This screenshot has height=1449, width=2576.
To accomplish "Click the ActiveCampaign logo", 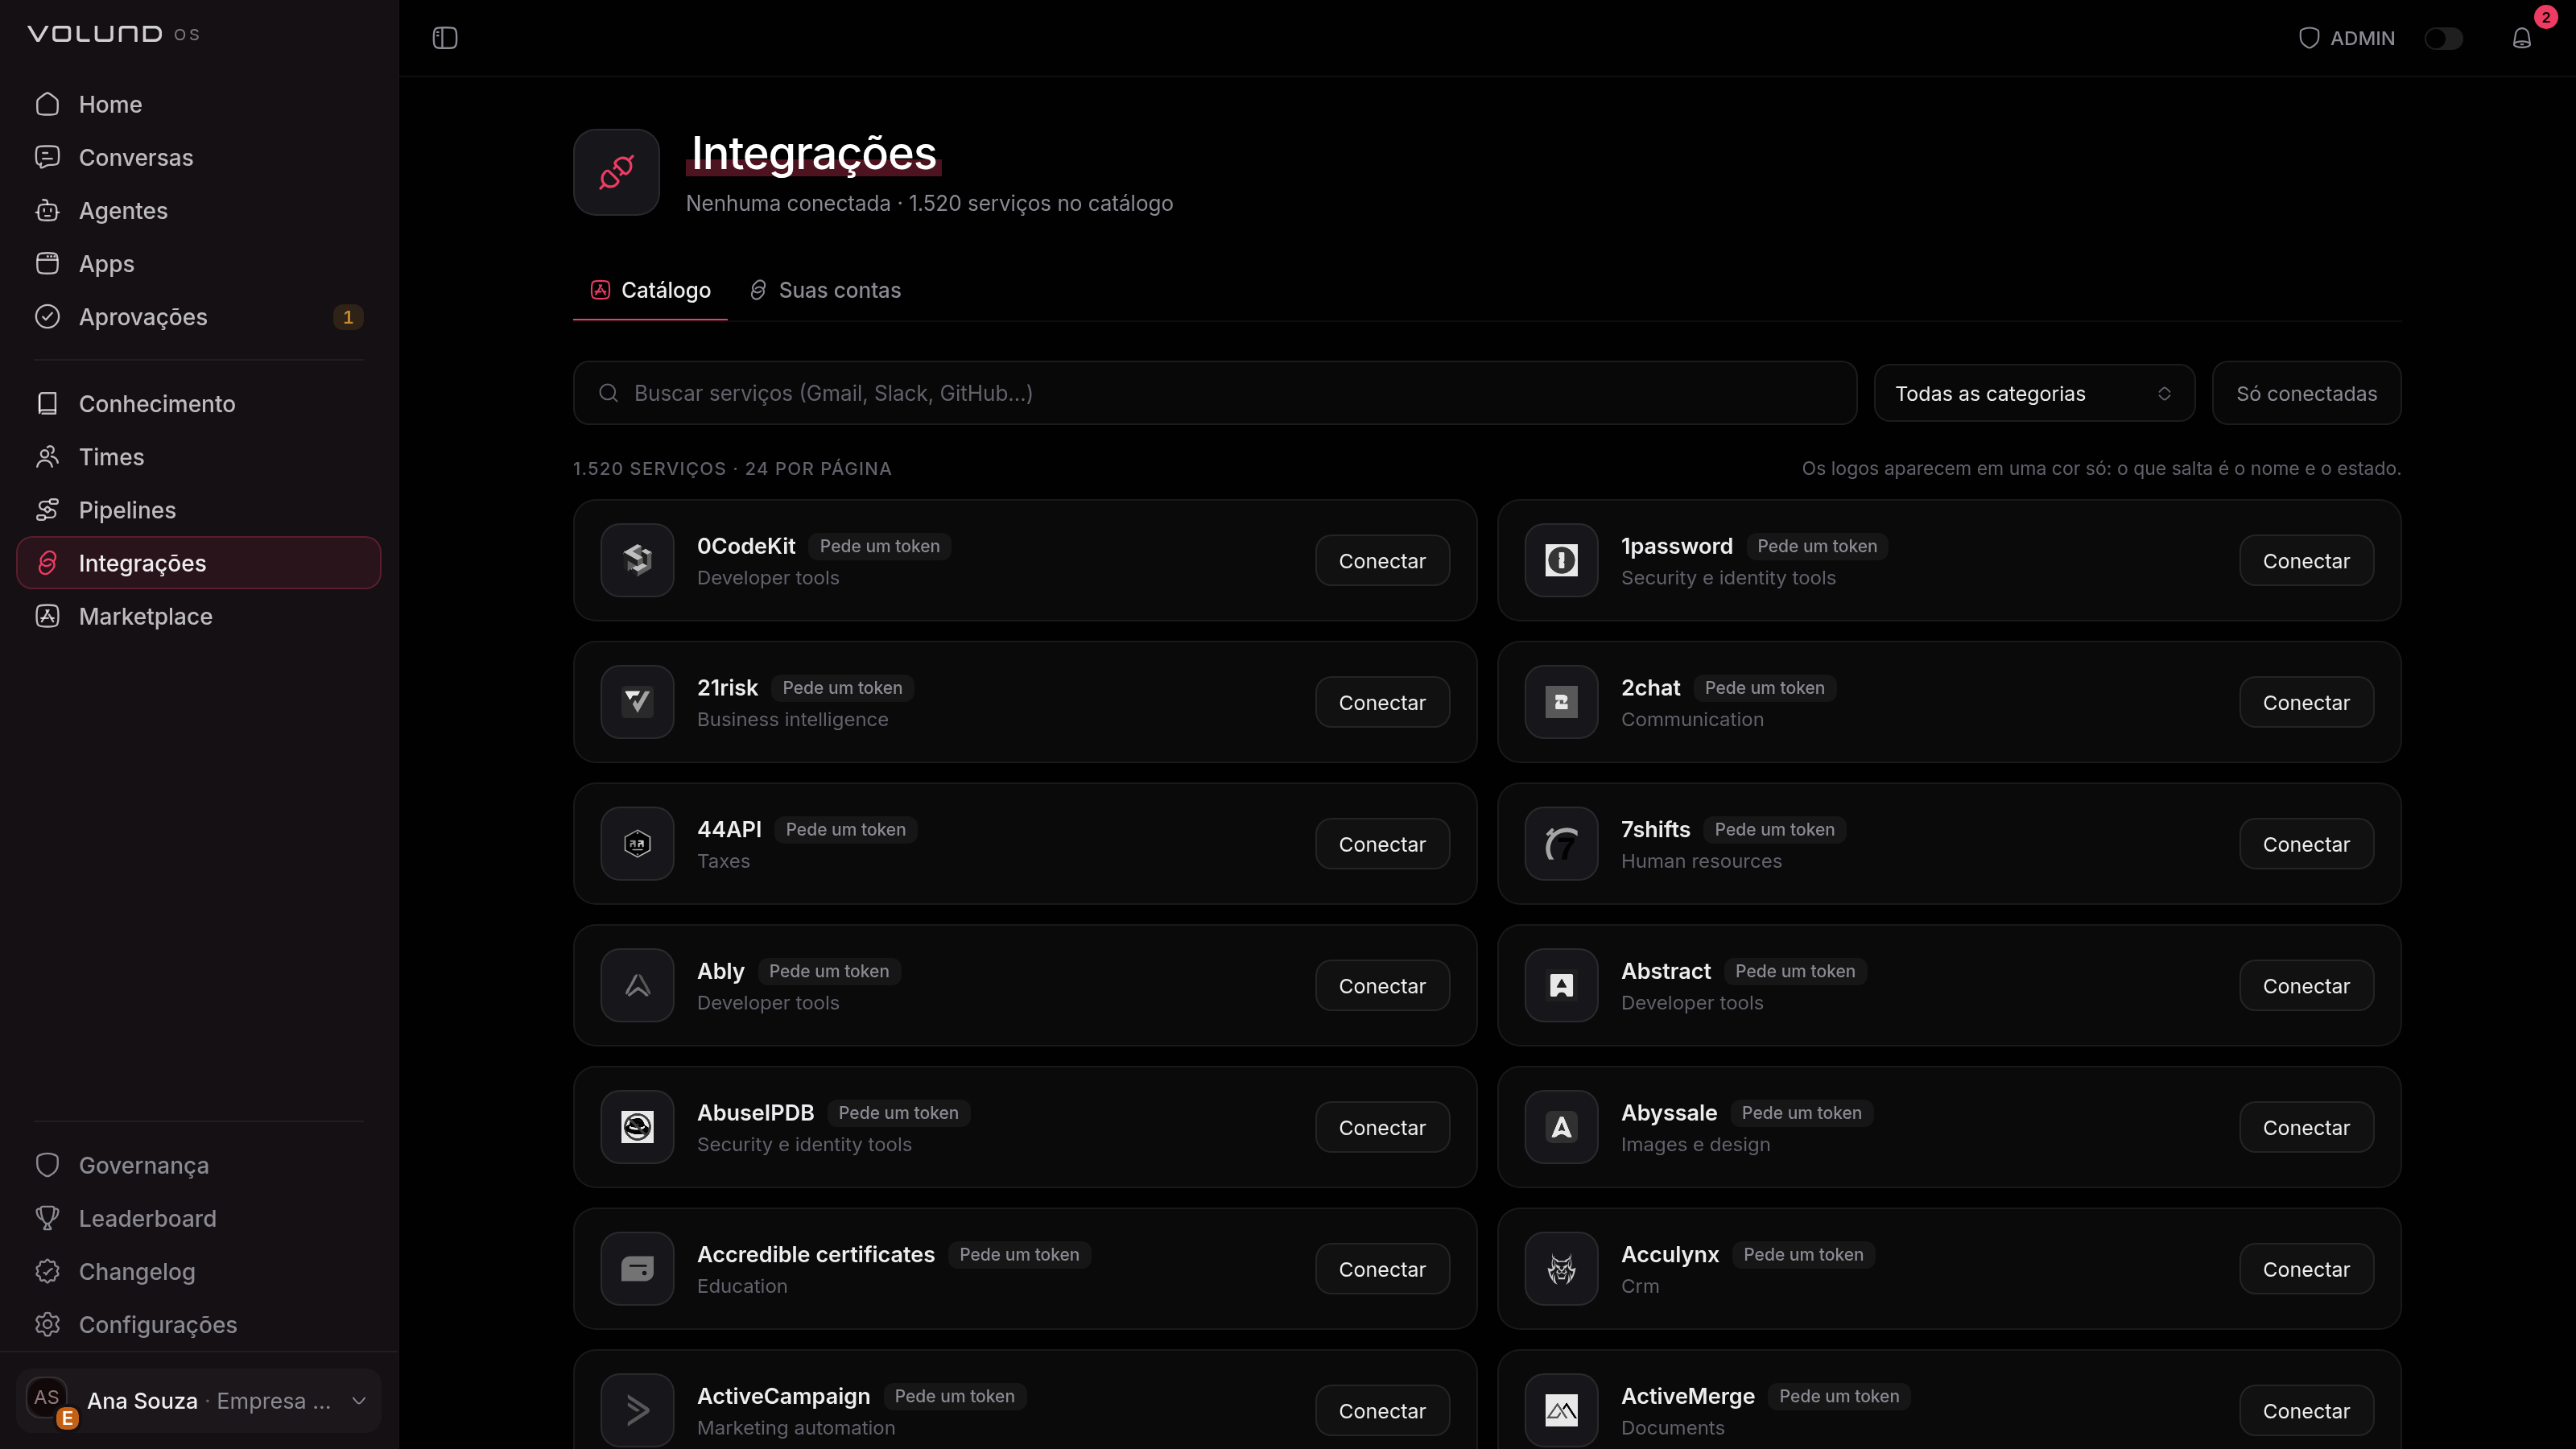I will pyautogui.click(x=637, y=1410).
